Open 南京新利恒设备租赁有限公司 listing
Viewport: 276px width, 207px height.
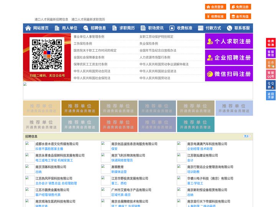(207, 190)
